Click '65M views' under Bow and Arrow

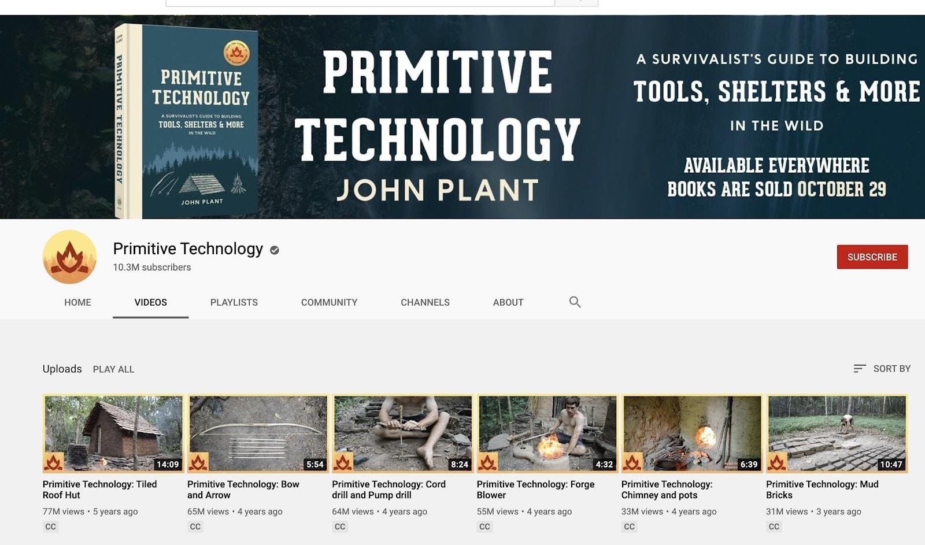(x=208, y=511)
